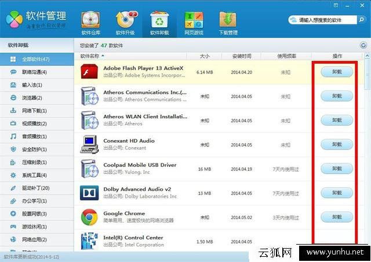Select Conexant HD Audio name text
371x262 pixels.
tap(129, 141)
